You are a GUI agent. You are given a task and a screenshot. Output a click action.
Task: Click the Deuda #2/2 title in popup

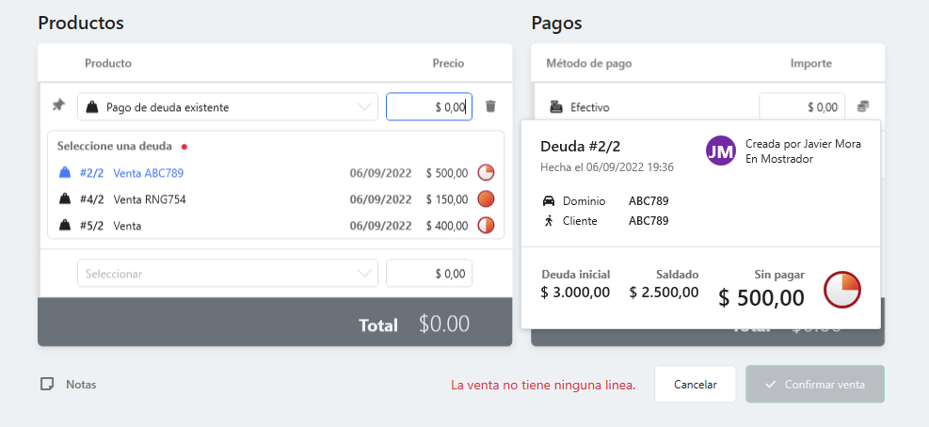580,147
